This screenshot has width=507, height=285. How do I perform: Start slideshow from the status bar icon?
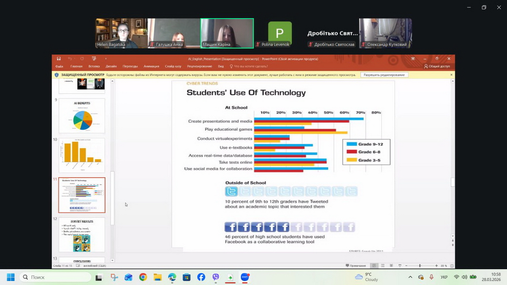(401, 266)
